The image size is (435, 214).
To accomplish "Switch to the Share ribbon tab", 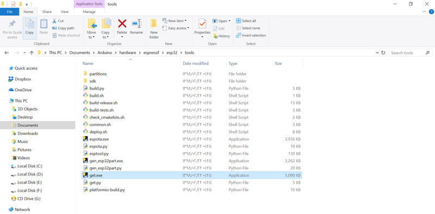I will click(47, 11).
